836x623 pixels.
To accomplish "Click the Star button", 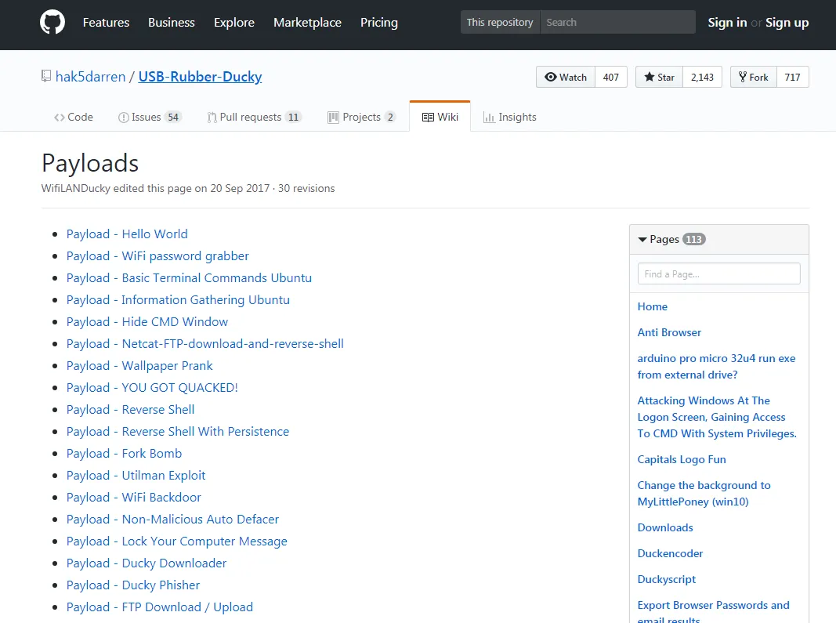I will pos(659,77).
